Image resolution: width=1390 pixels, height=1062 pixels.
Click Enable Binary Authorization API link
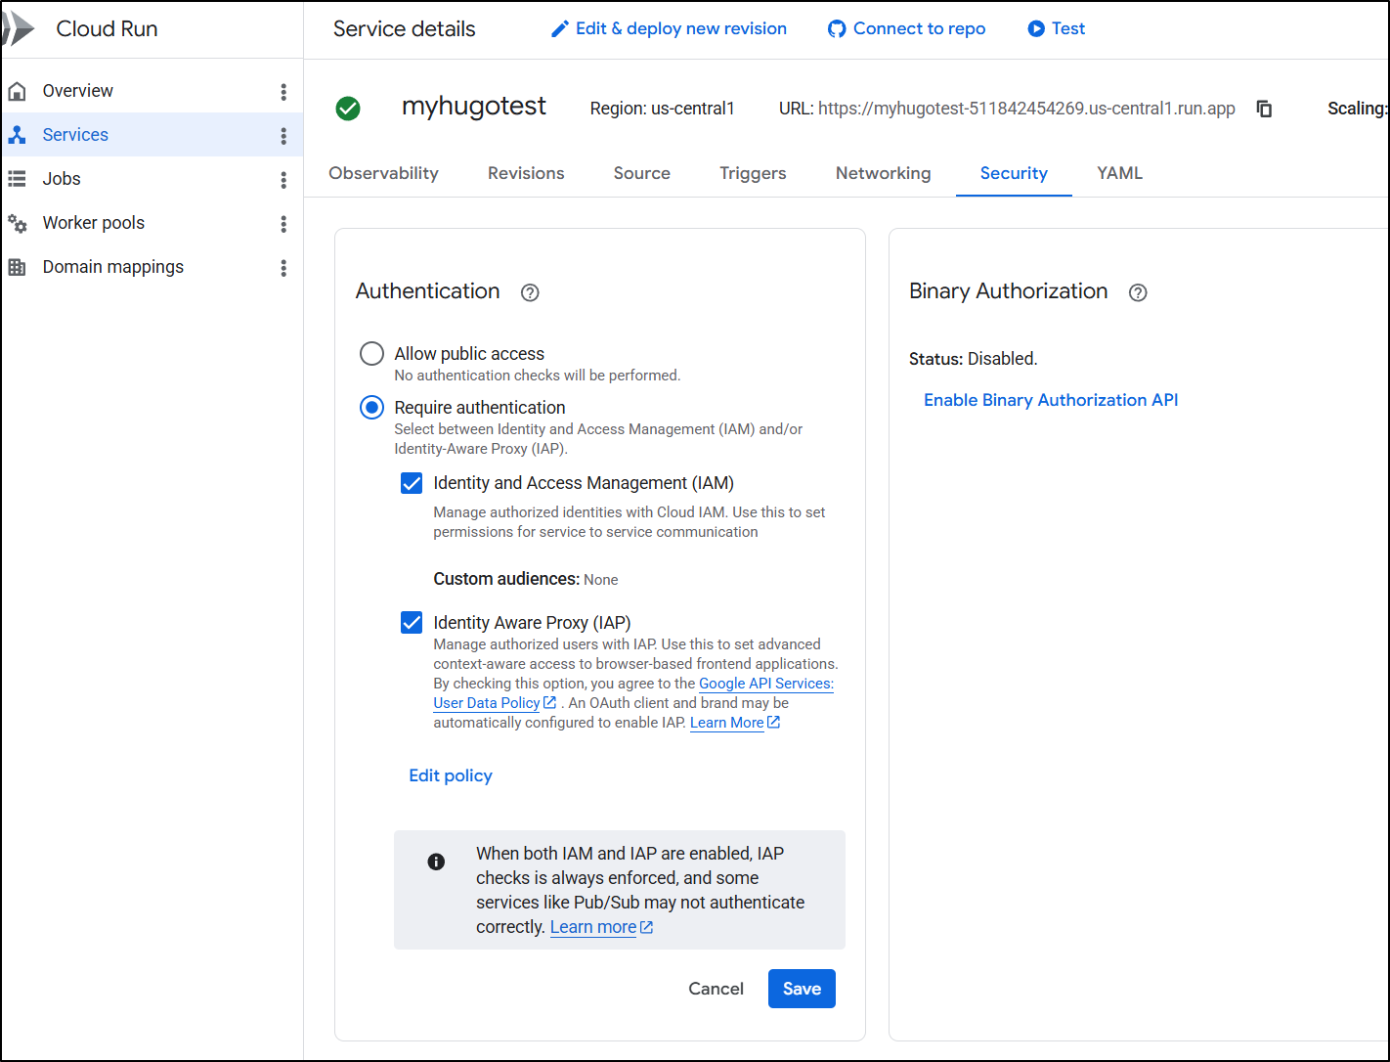[x=1051, y=400]
